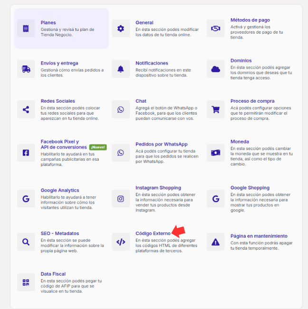Click the General gear icon
Image resolution: width=308 pixels, height=309 pixels.
coord(121,29)
